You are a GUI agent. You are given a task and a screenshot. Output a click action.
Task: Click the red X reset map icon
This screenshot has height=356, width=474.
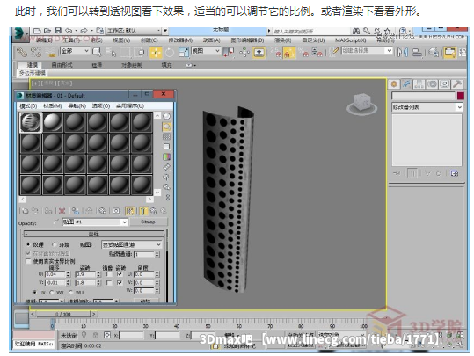pos(62,211)
